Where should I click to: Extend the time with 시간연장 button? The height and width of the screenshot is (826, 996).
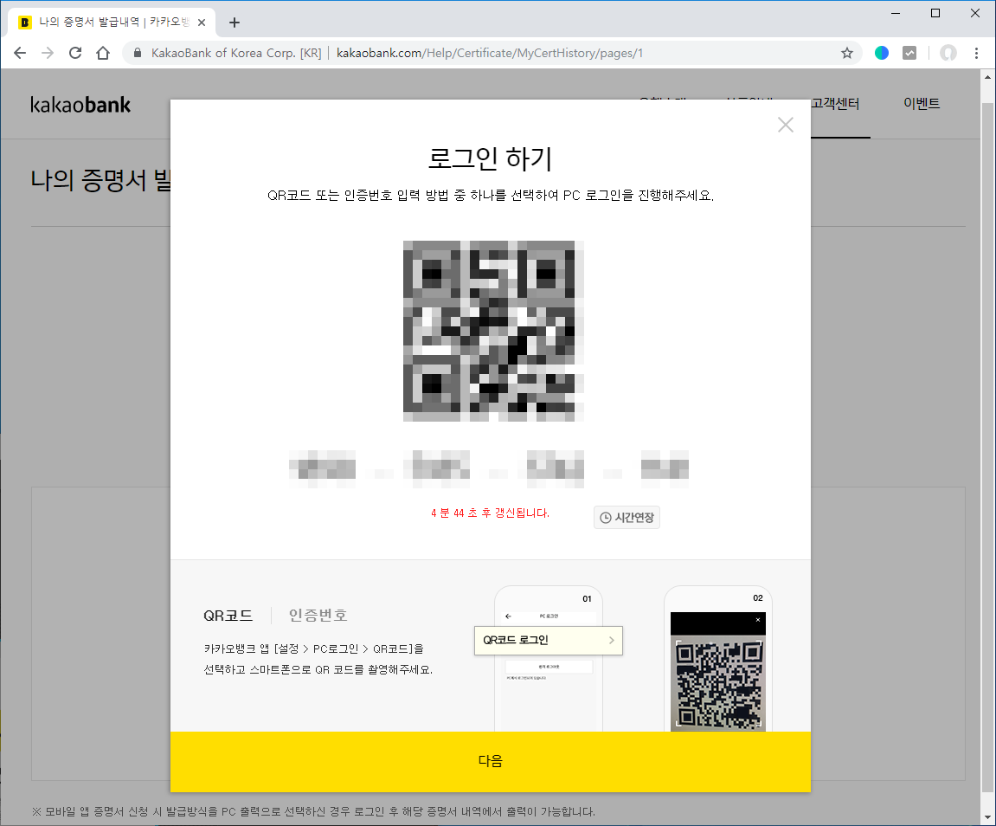pos(627,517)
